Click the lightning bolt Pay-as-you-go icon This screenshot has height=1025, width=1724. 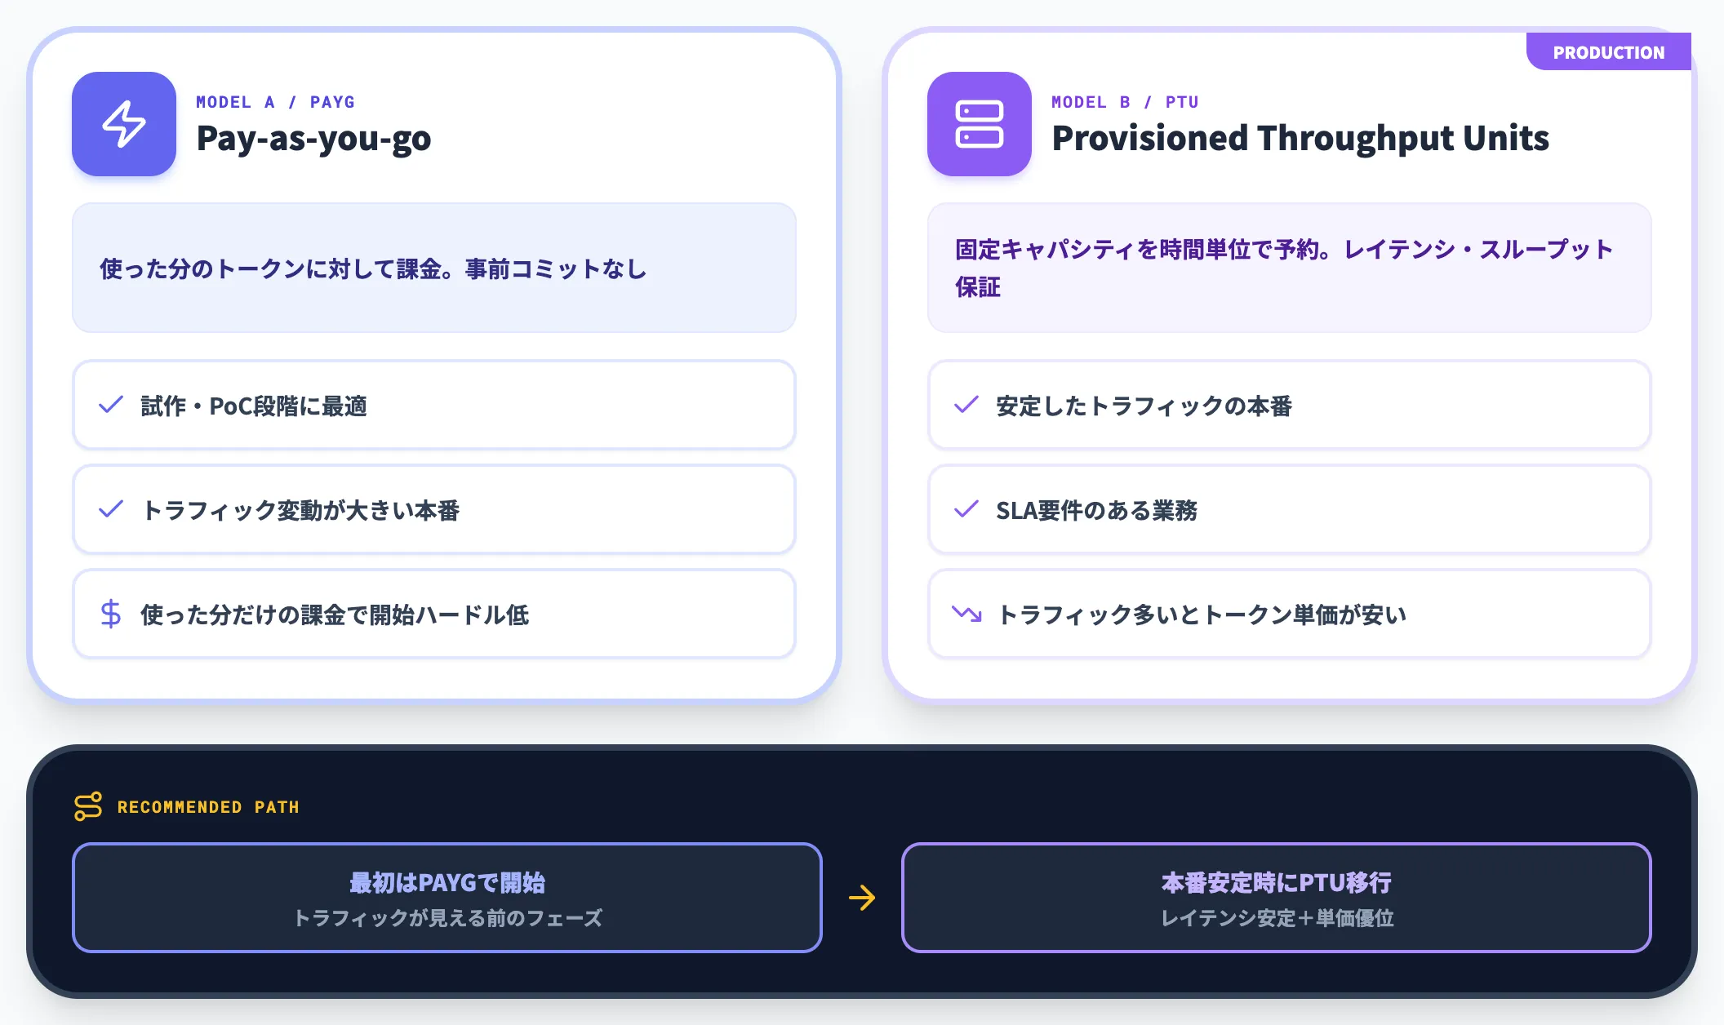click(x=124, y=124)
